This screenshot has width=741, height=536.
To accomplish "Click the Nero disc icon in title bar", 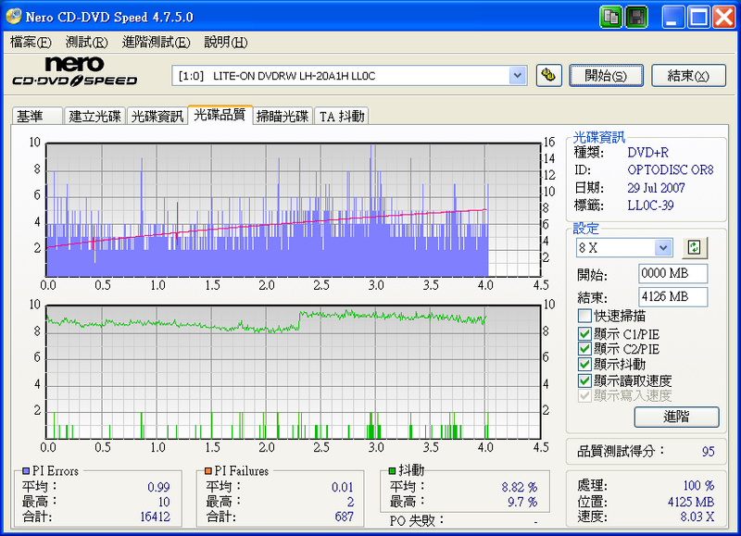I will [x=13, y=17].
